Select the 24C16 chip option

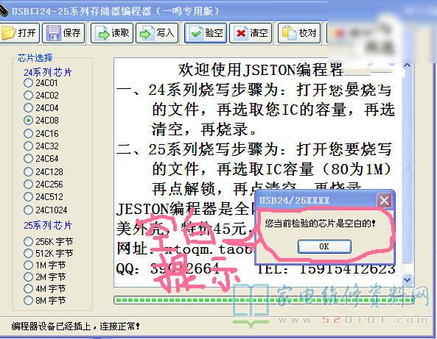28,134
